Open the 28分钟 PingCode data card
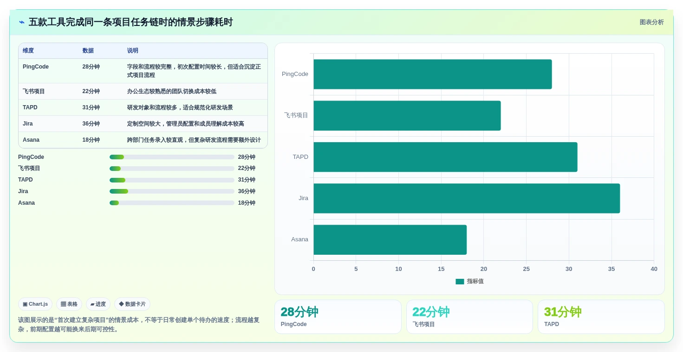 click(x=338, y=317)
